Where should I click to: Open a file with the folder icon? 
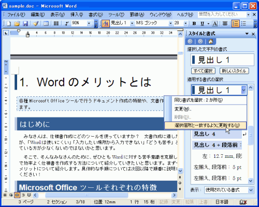(17, 23)
